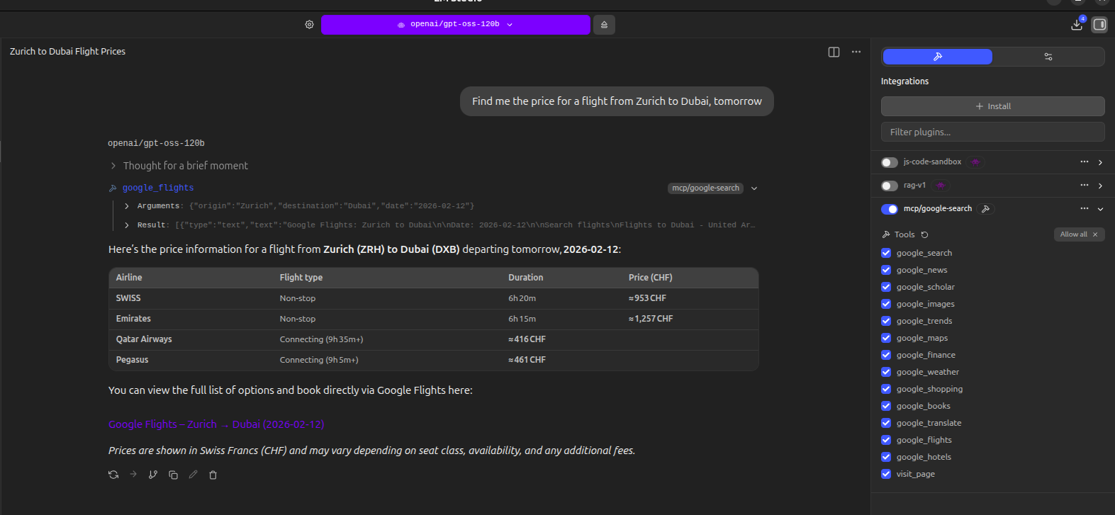The height and width of the screenshot is (515, 1115).
Task: Expand Thought for a brief moment
Action: click(x=179, y=166)
